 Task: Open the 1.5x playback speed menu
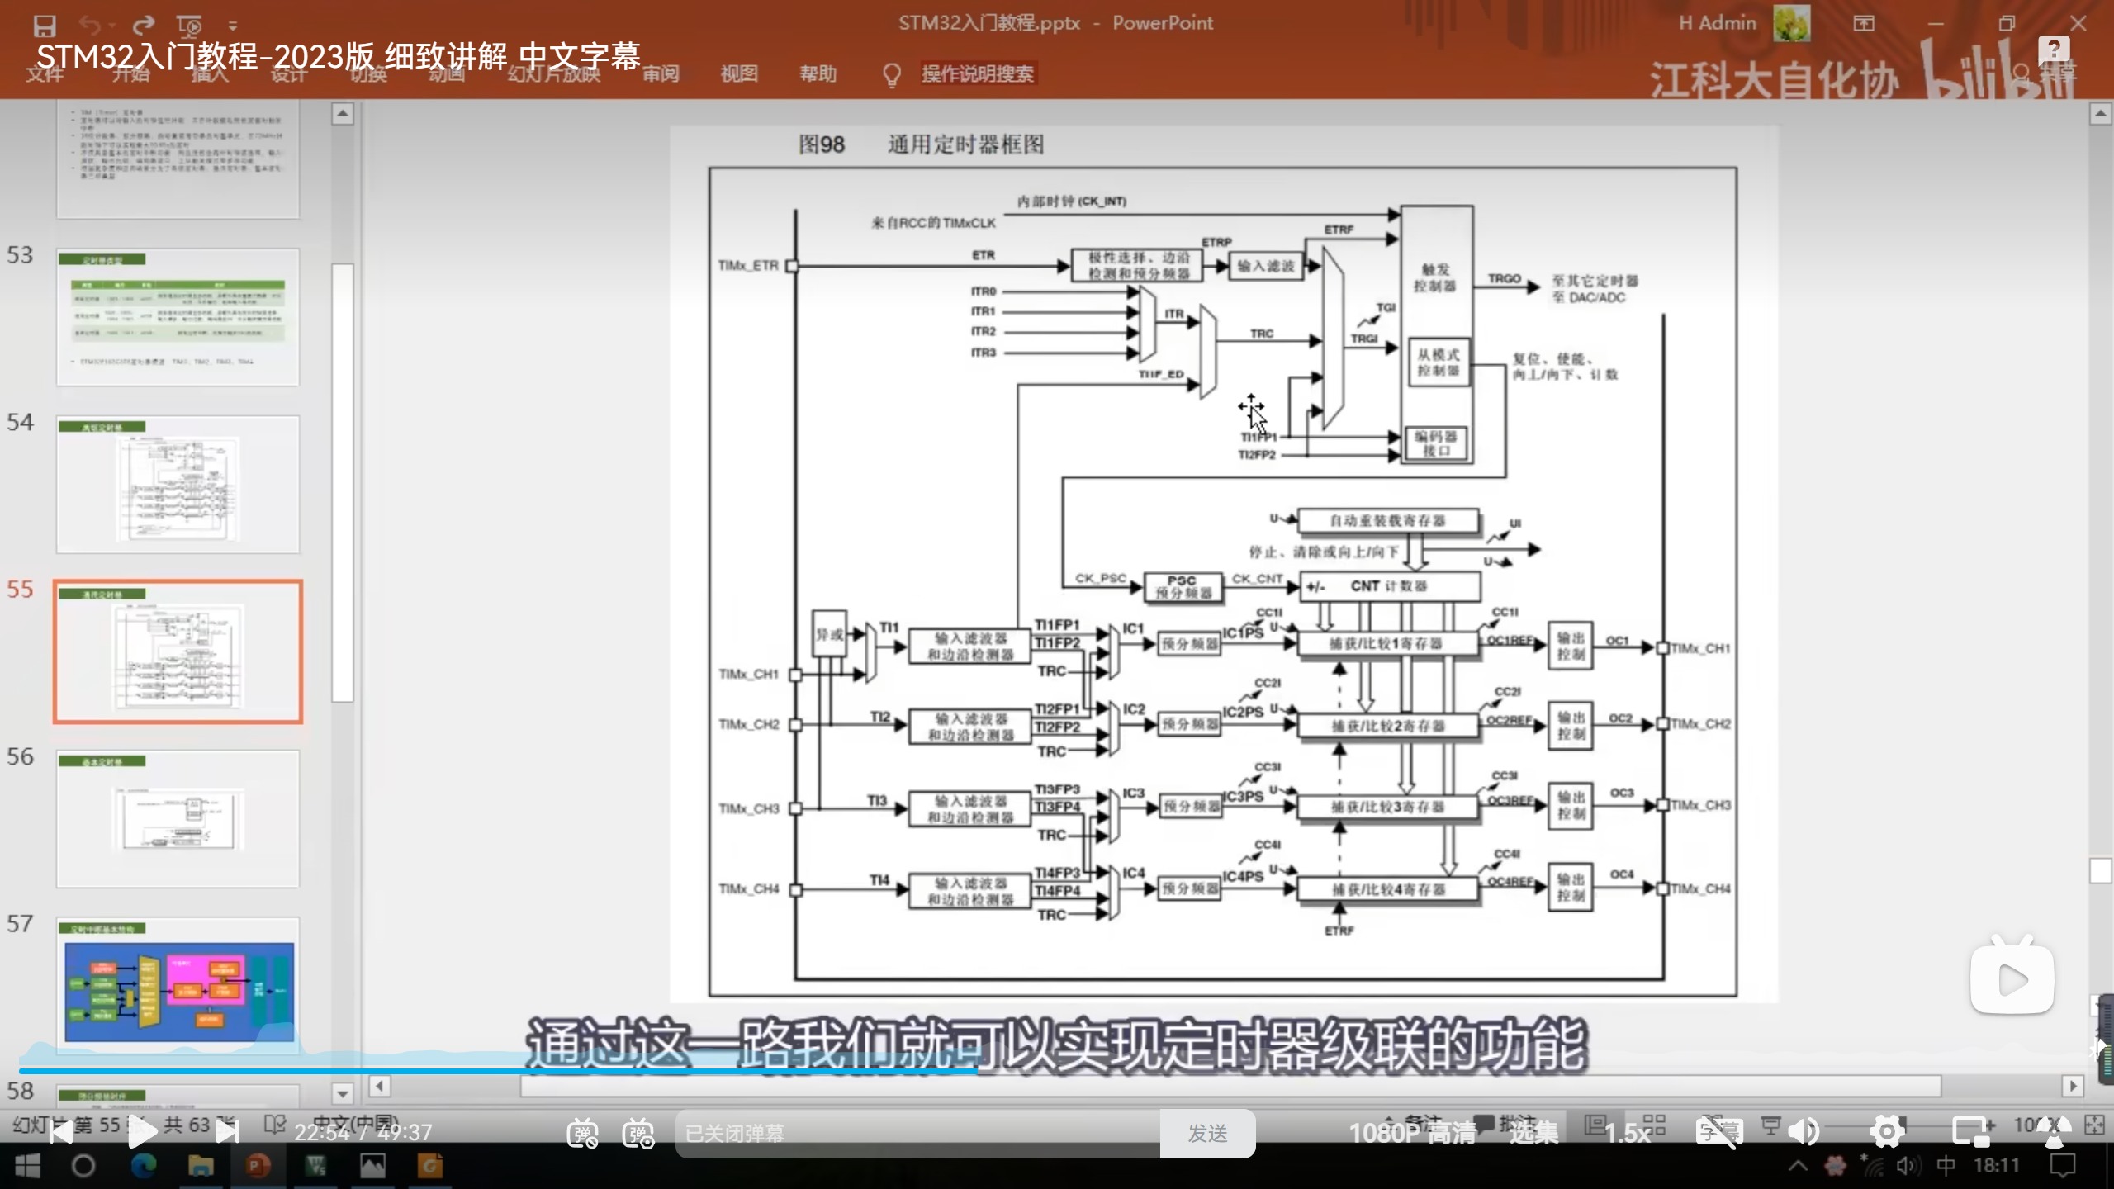click(1627, 1133)
